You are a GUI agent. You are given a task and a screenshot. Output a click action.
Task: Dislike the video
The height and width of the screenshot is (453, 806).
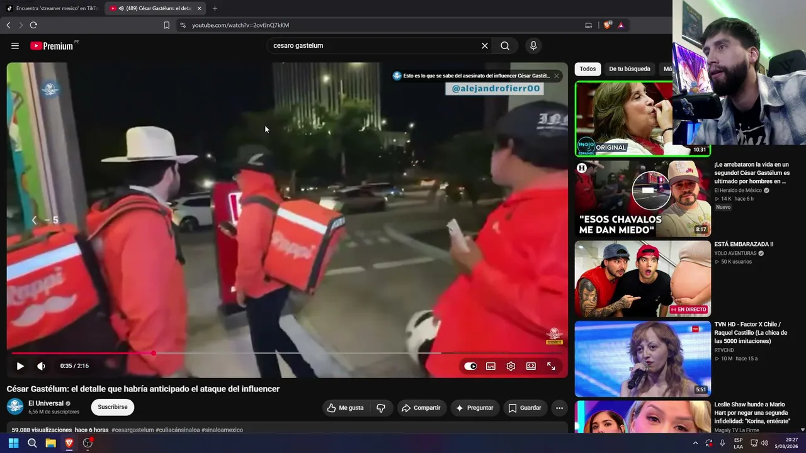(x=381, y=408)
